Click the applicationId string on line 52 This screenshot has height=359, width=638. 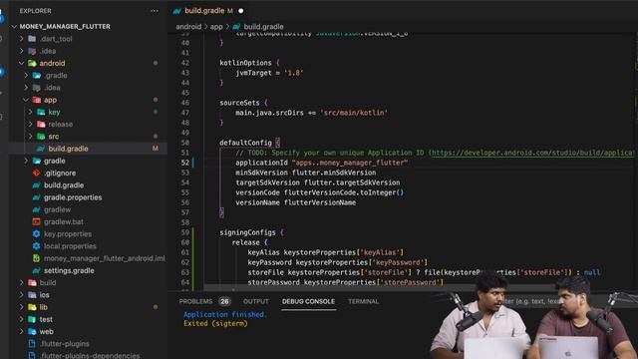point(350,163)
